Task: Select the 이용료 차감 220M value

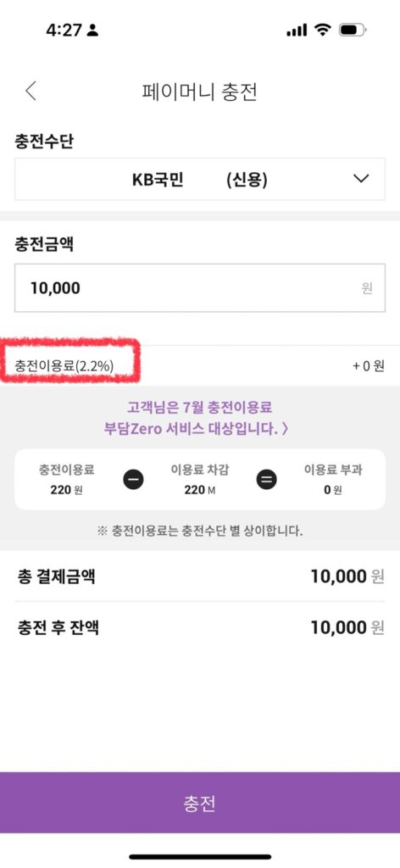Action: tap(200, 491)
